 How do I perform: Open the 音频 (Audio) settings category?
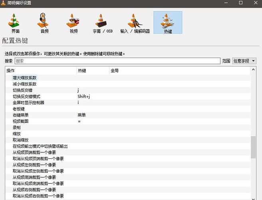44,23
